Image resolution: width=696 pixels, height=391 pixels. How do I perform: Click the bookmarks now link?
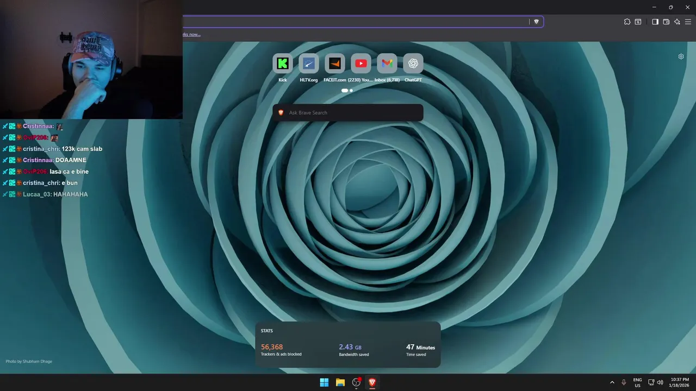pyautogui.click(x=191, y=34)
